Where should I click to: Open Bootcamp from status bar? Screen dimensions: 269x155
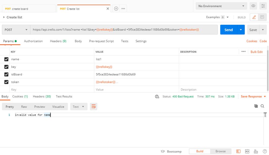[x=171, y=152]
